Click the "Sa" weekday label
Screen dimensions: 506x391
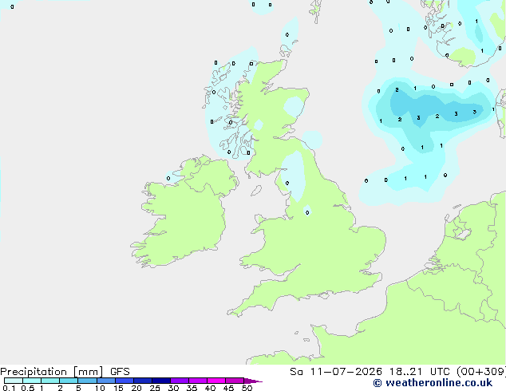click(x=296, y=372)
